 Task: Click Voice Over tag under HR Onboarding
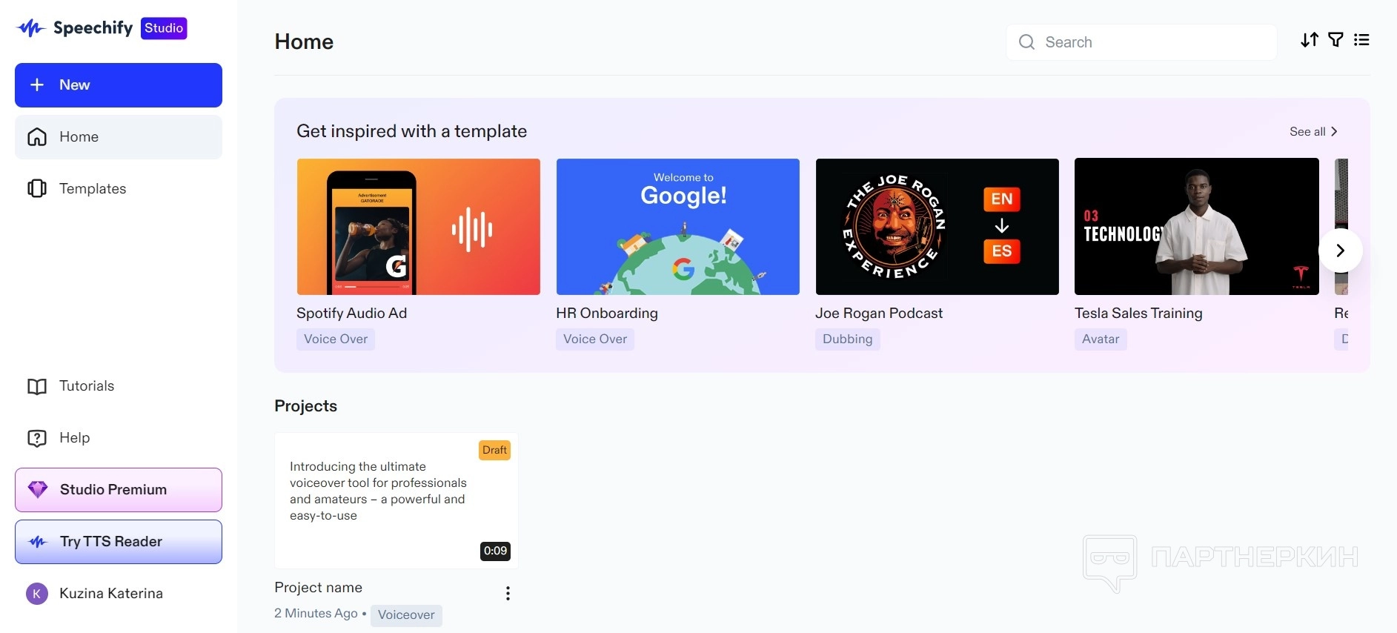595,339
